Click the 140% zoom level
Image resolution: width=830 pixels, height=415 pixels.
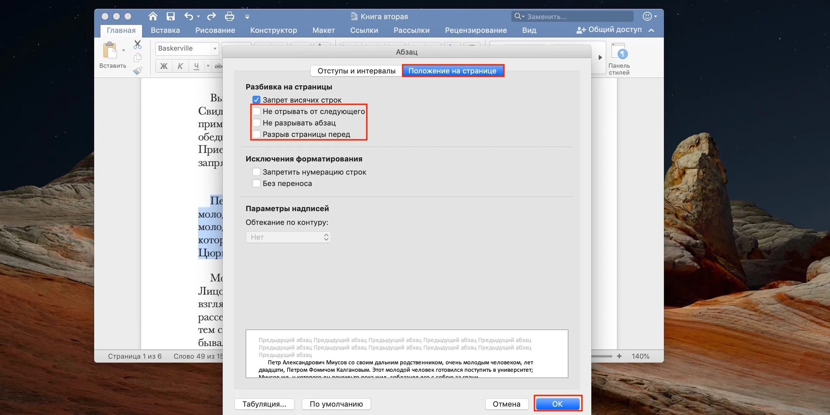(x=640, y=356)
